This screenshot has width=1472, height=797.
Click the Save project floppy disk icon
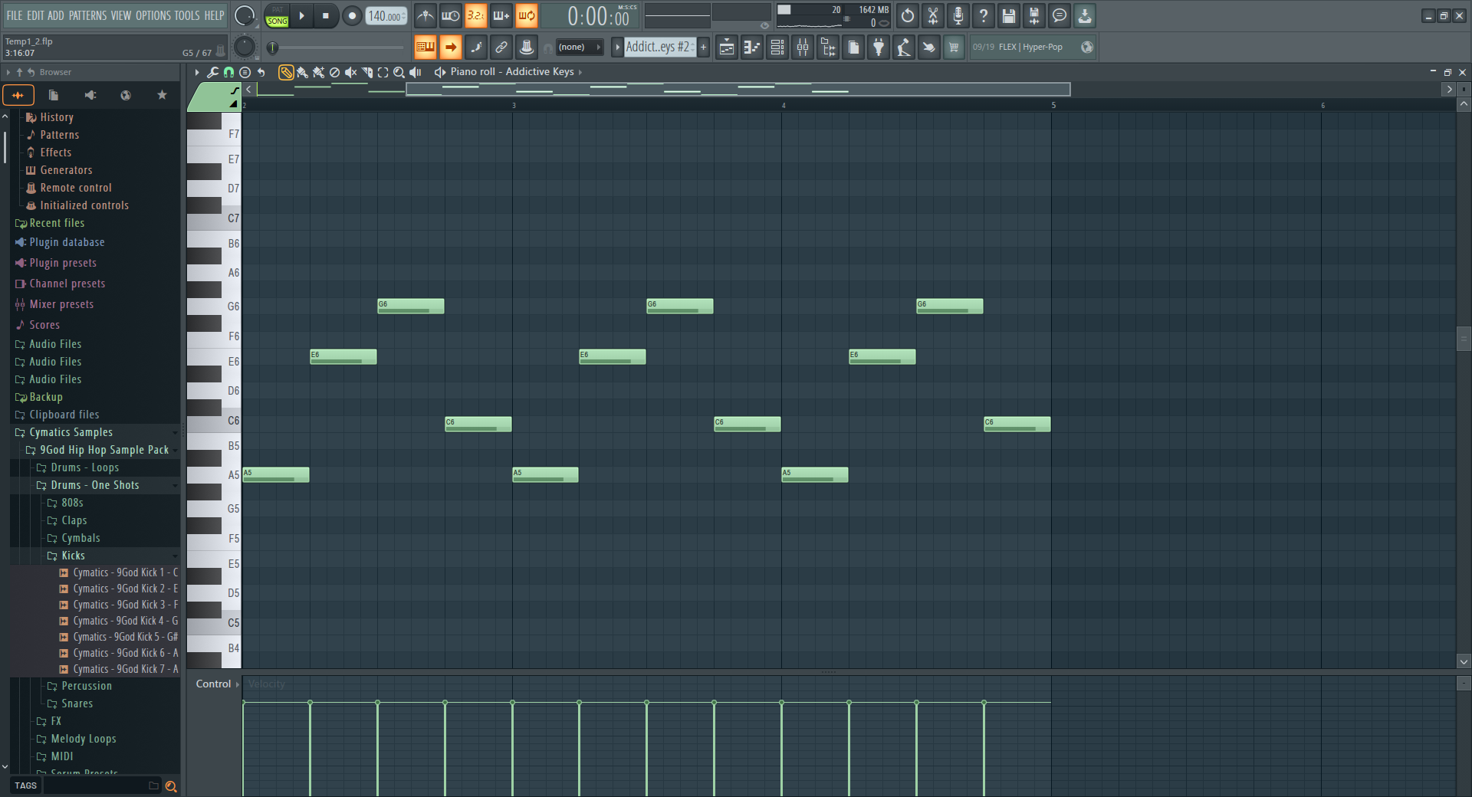pyautogui.click(x=1008, y=16)
